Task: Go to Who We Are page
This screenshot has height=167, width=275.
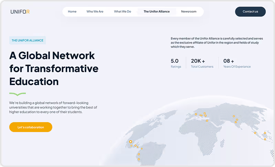Action: tap(95, 12)
